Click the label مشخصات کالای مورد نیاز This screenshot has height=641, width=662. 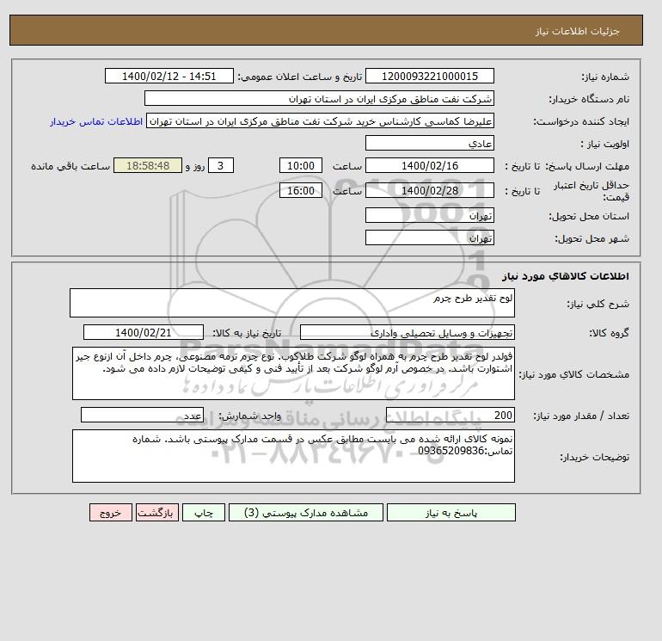click(573, 374)
